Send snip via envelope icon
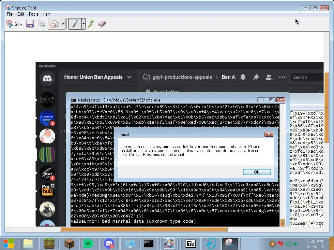The width and height of the screenshot is (334, 250). point(54,24)
